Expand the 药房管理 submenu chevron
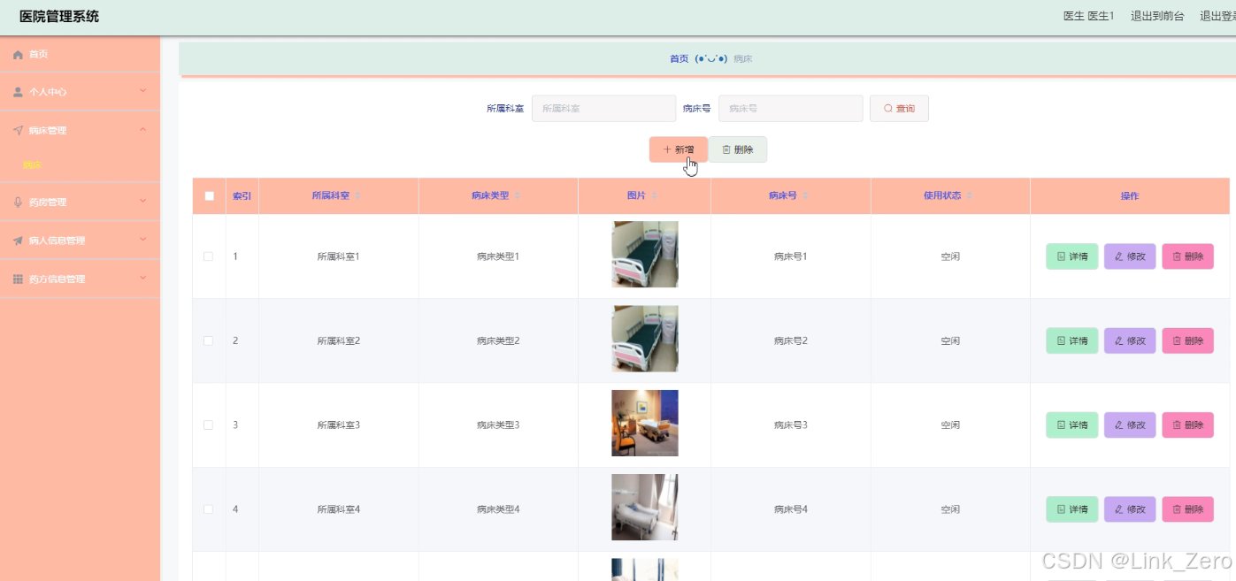This screenshot has width=1236, height=581. (x=142, y=202)
